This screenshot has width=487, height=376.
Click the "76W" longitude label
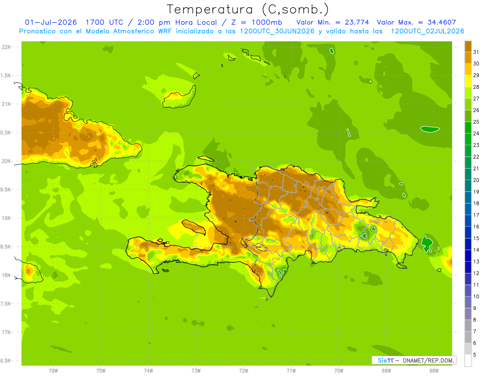(x=53, y=371)
